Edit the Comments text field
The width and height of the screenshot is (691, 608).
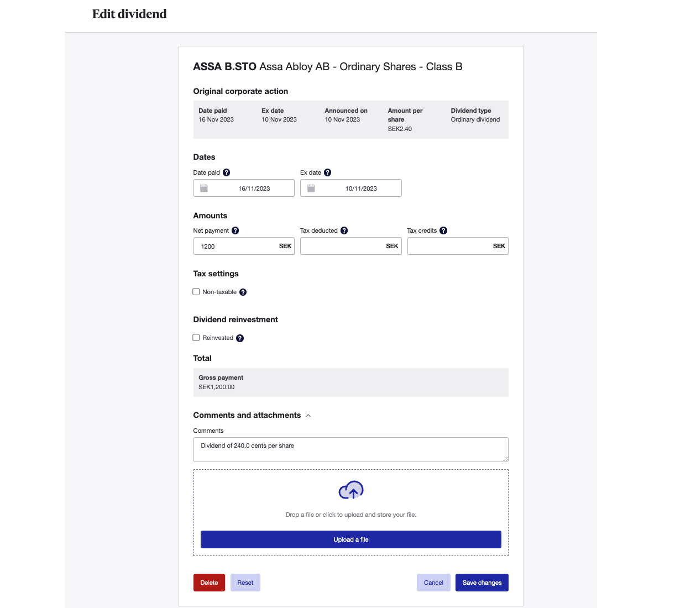coord(350,449)
